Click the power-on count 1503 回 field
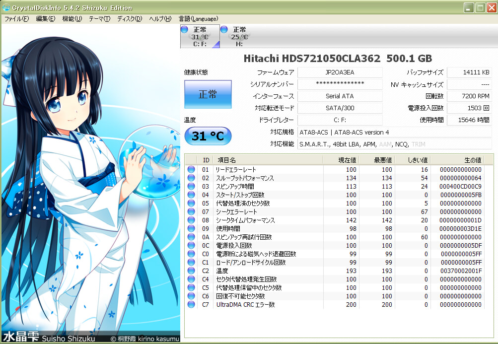Screen dimensions: 498x344 [x=469, y=108]
